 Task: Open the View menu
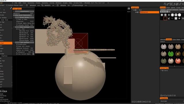24,3
